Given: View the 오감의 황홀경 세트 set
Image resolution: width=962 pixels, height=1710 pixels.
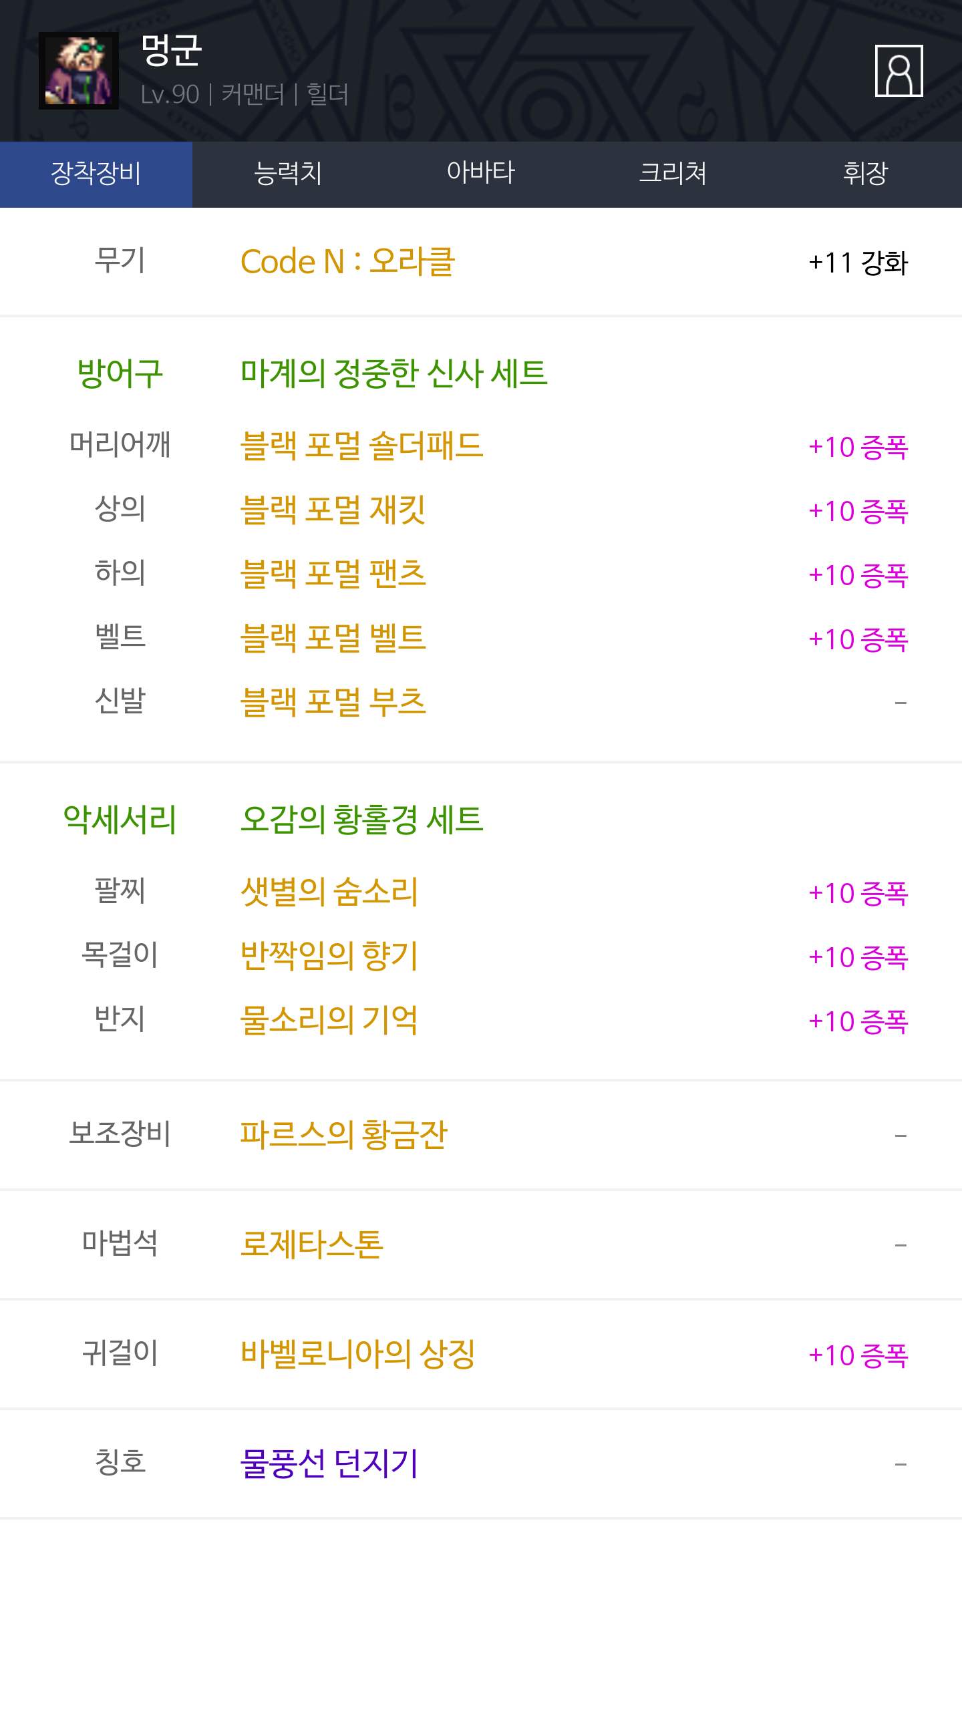Looking at the screenshot, I should (x=361, y=820).
